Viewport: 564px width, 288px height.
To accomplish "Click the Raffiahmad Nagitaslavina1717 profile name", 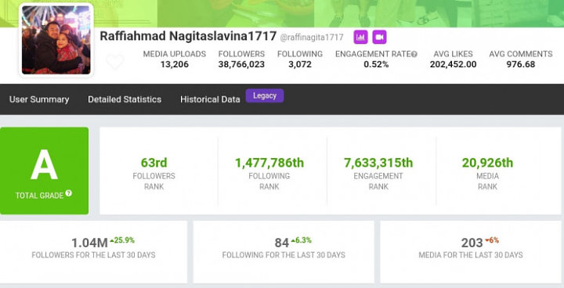I will coord(188,36).
